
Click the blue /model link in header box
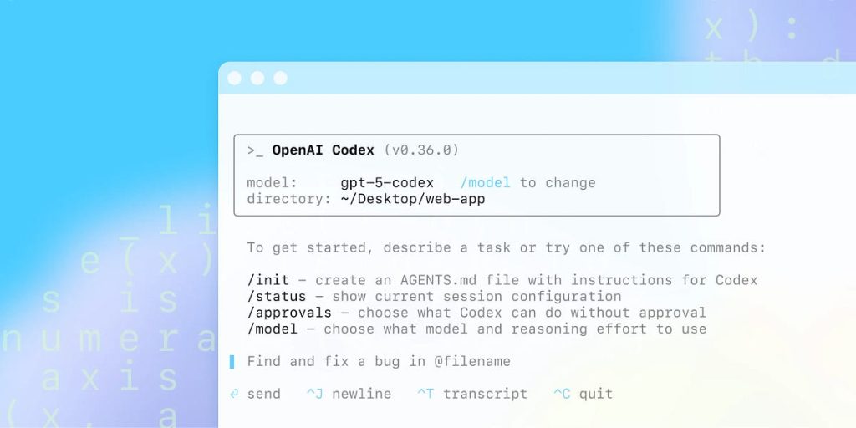[486, 183]
